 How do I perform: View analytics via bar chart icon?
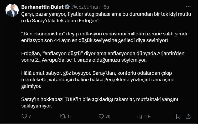point(140,116)
